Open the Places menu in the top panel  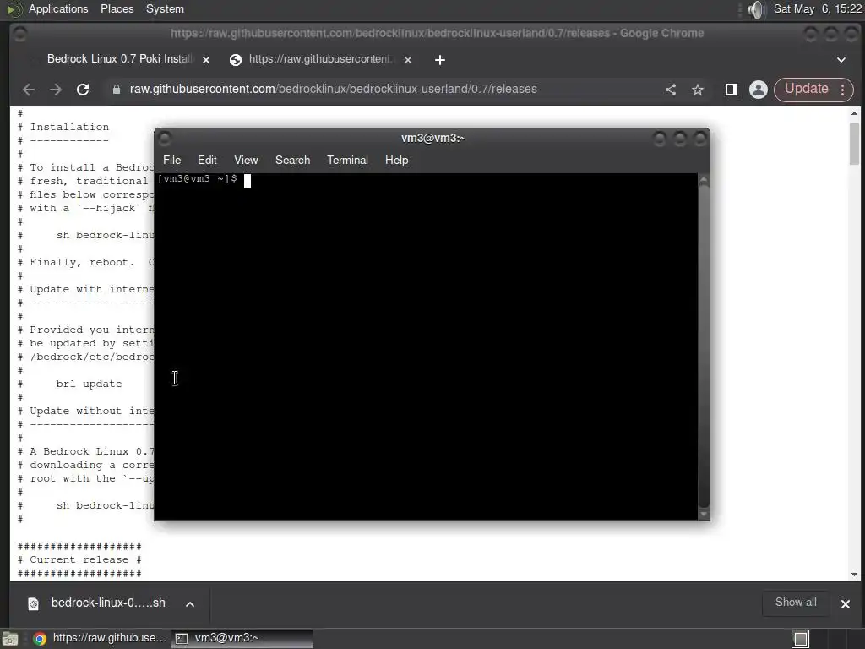click(x=117, y=8)
